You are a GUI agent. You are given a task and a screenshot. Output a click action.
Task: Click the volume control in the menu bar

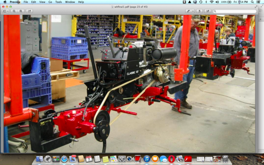click(x=217, y=2)
